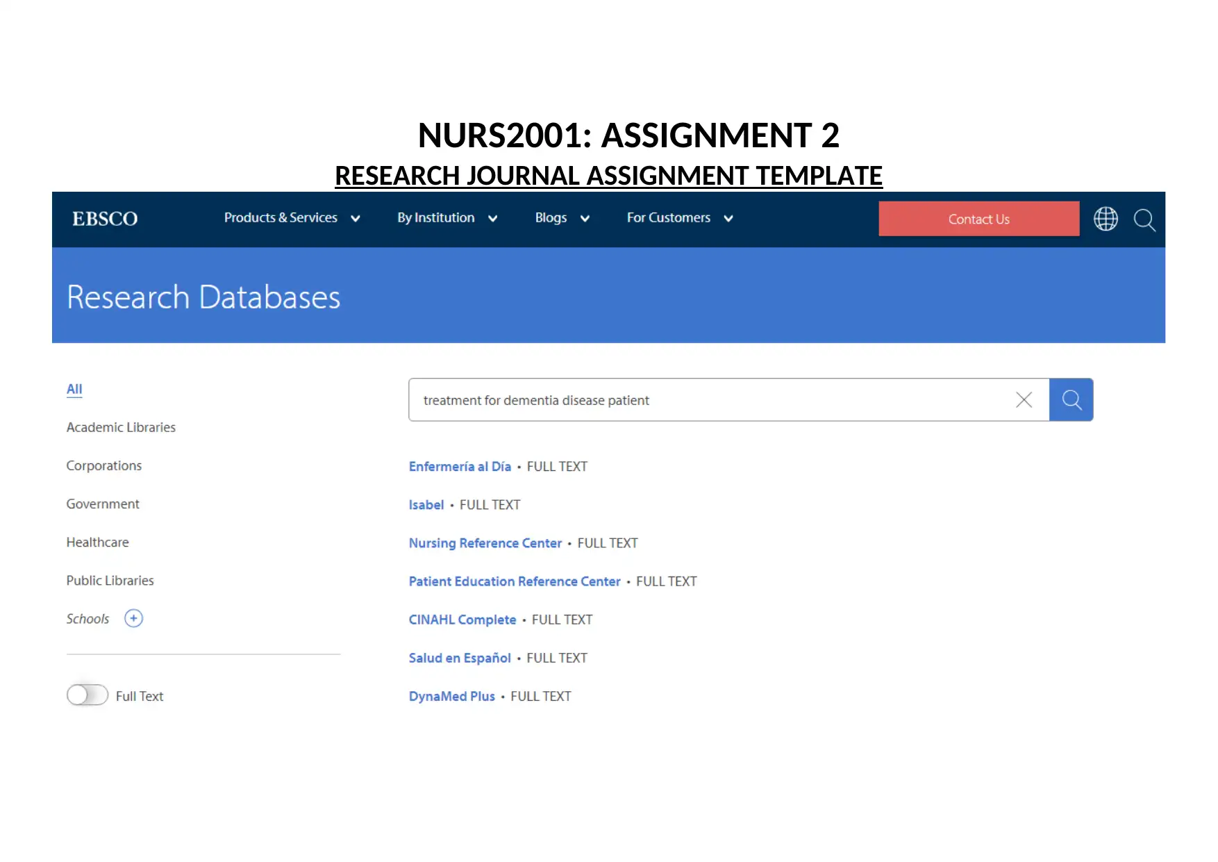Screen dimensions: 1218x862
Task: Open the Salud en Español link
Action: coord(460,658)
